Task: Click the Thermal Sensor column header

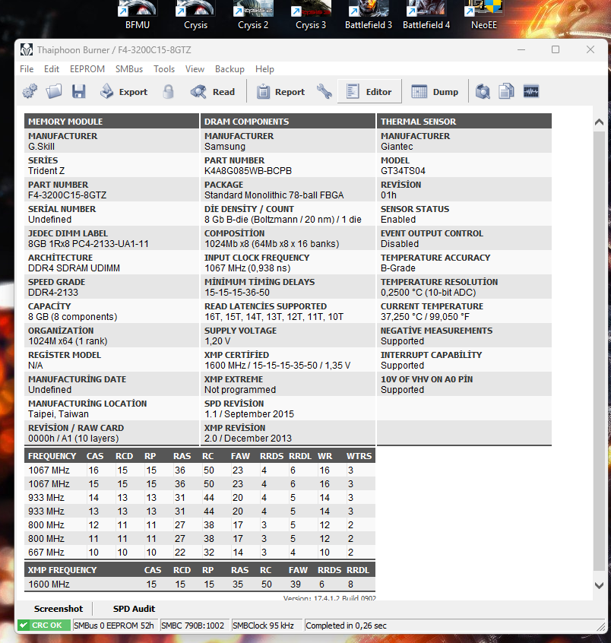Action: pos(464,122)
